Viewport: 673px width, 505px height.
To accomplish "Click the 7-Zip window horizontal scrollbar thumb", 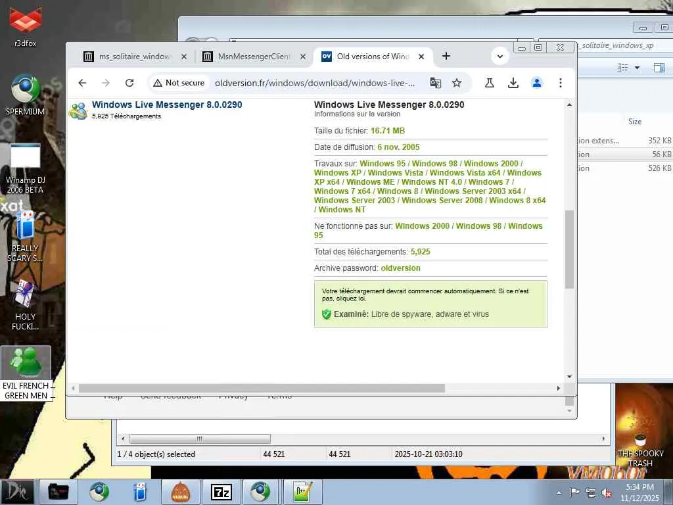I will [x=200, y=439].
